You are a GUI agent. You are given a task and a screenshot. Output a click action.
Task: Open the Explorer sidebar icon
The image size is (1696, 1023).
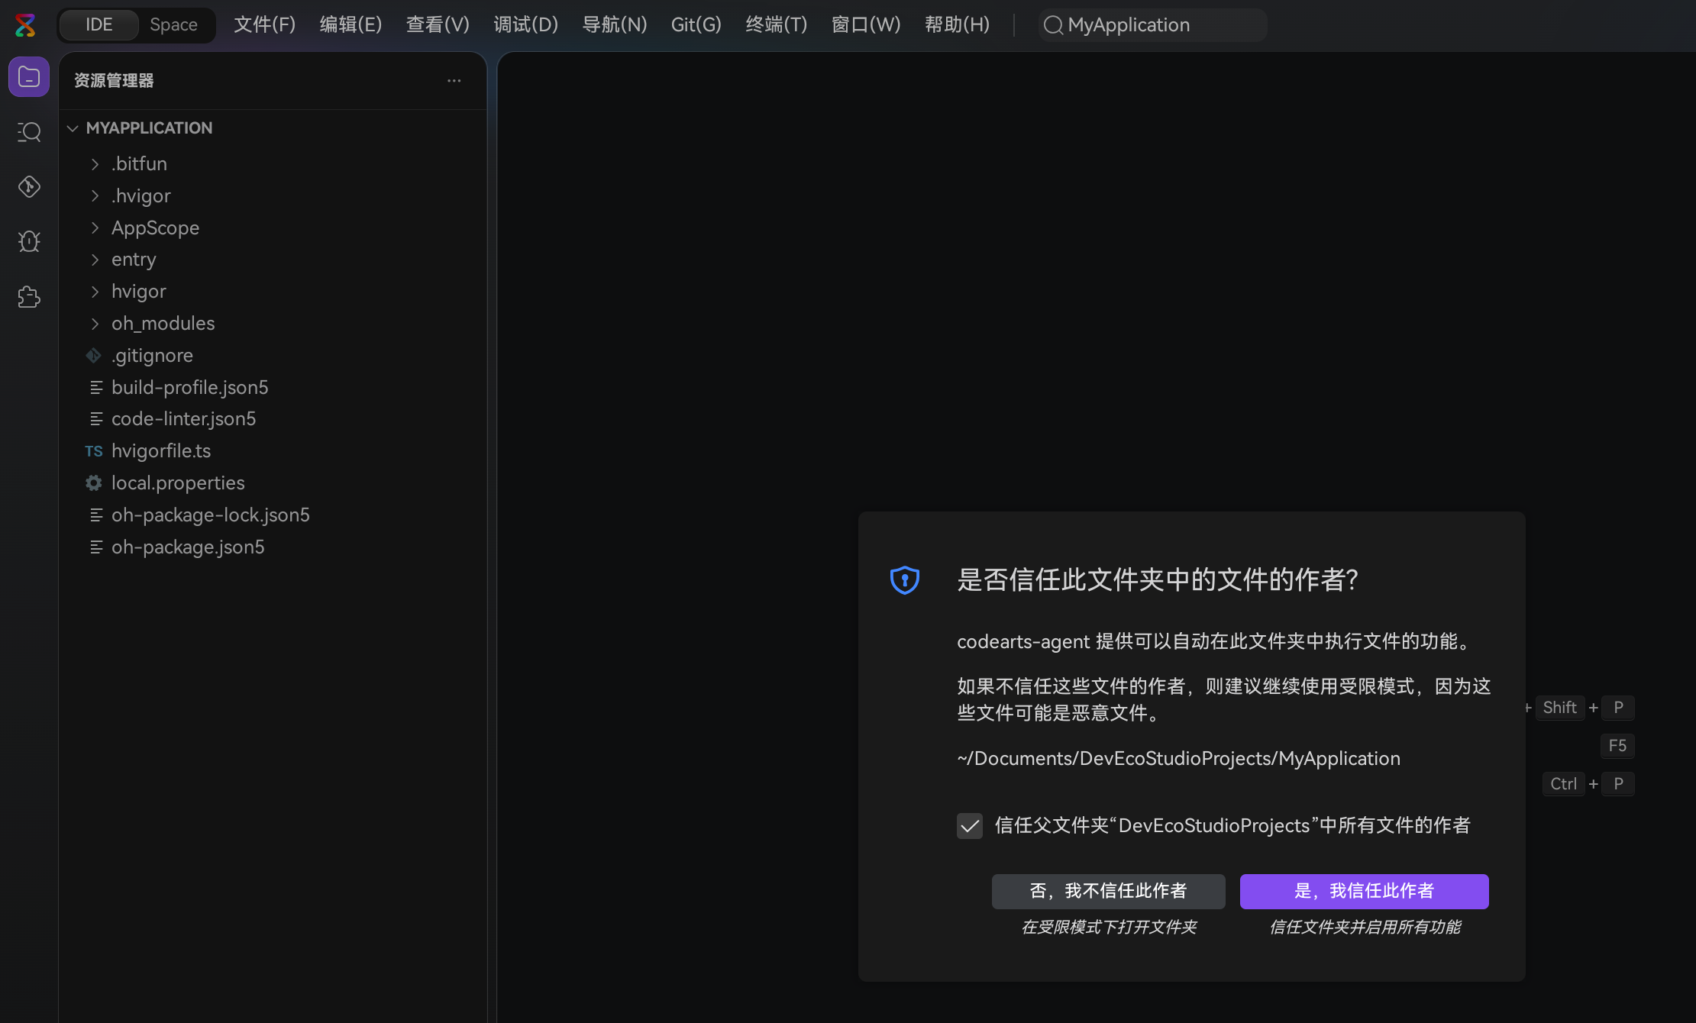(x=29, y=77)
